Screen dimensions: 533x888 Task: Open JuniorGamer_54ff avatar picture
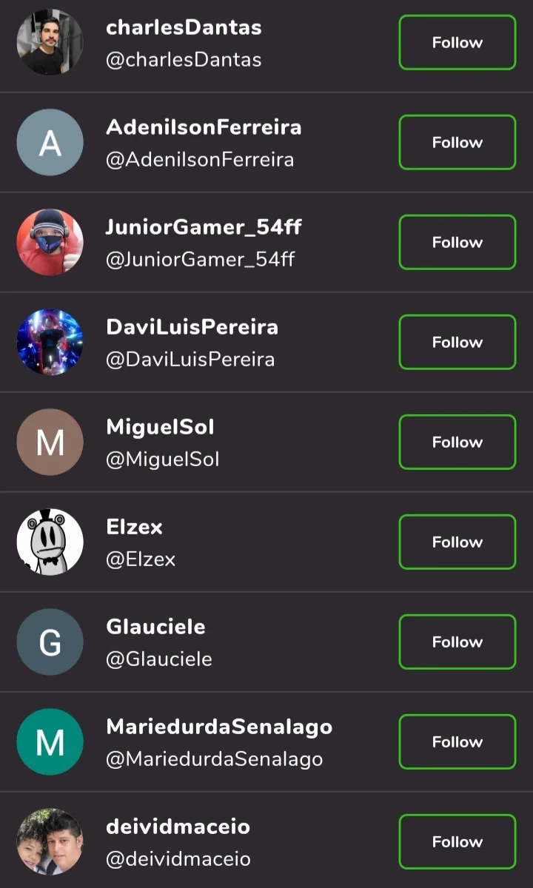tap(50, 243)
